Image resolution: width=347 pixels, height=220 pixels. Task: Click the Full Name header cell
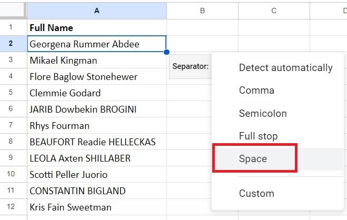point(97,27)
